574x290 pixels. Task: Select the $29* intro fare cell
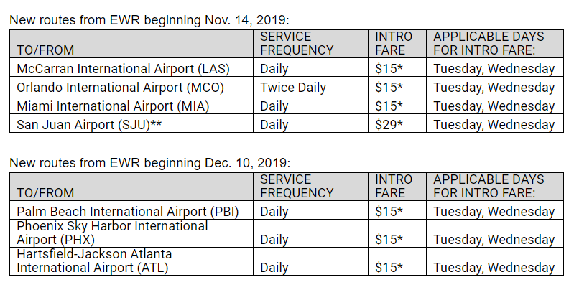pos(389,124)
